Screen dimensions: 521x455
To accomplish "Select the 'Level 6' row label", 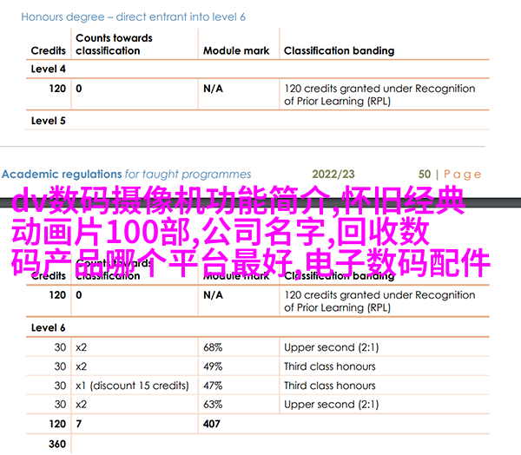I will tap(48, 327).
